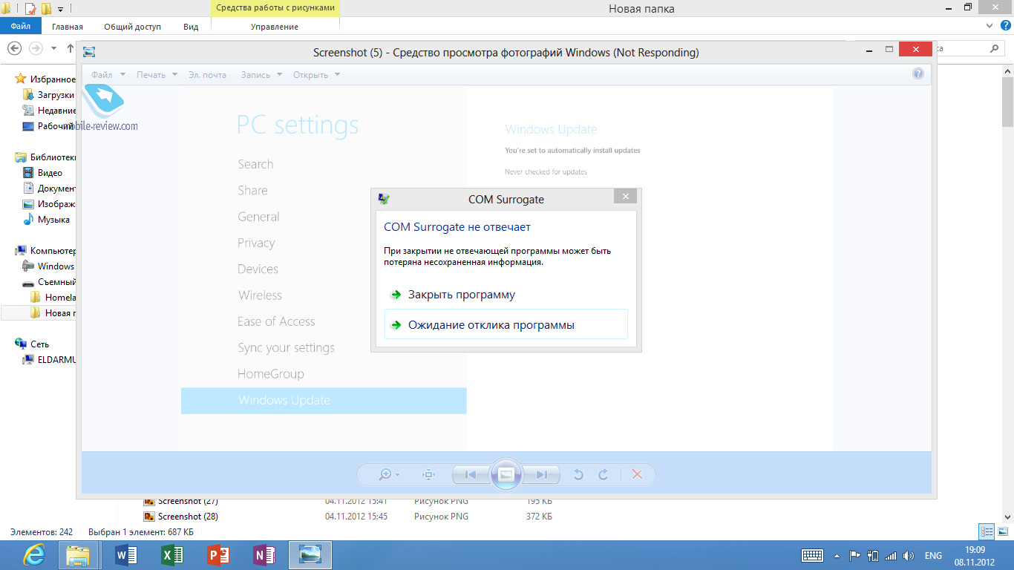This screenshot has height=570, width=1014.
Task: Choose Ожидание отклика программы option
Action: tap(506, 324)
